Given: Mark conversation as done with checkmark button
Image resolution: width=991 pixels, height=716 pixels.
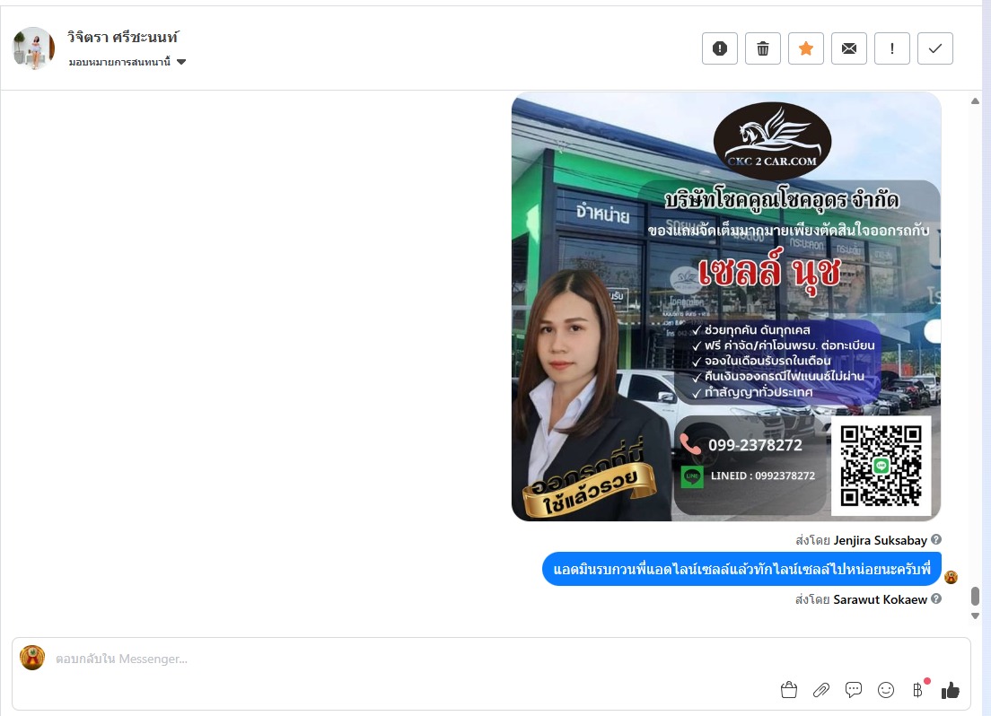Looking at the screenshot, I should point(934,48).
